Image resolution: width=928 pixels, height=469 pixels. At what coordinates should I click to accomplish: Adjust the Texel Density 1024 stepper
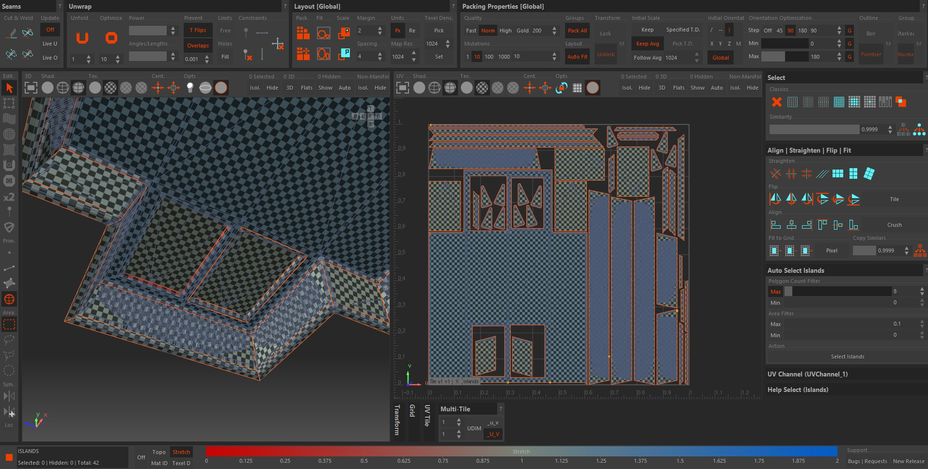point(448,44)
